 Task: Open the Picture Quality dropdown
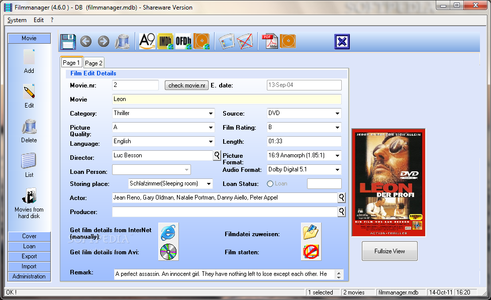[211, 128]
